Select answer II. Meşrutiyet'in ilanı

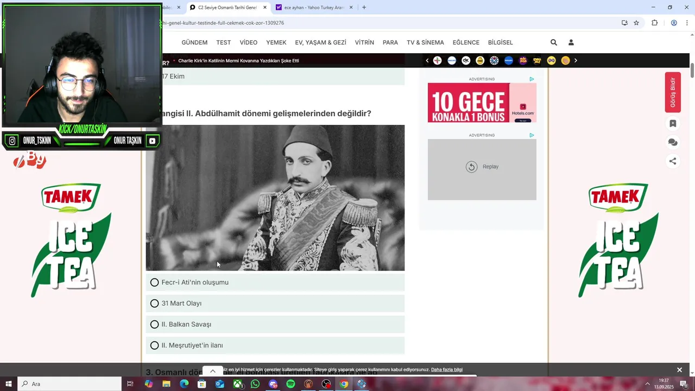click(x=275, y=345)
